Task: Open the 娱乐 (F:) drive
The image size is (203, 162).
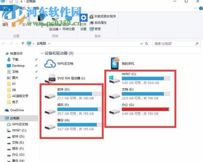Action: tap(73, 109)
